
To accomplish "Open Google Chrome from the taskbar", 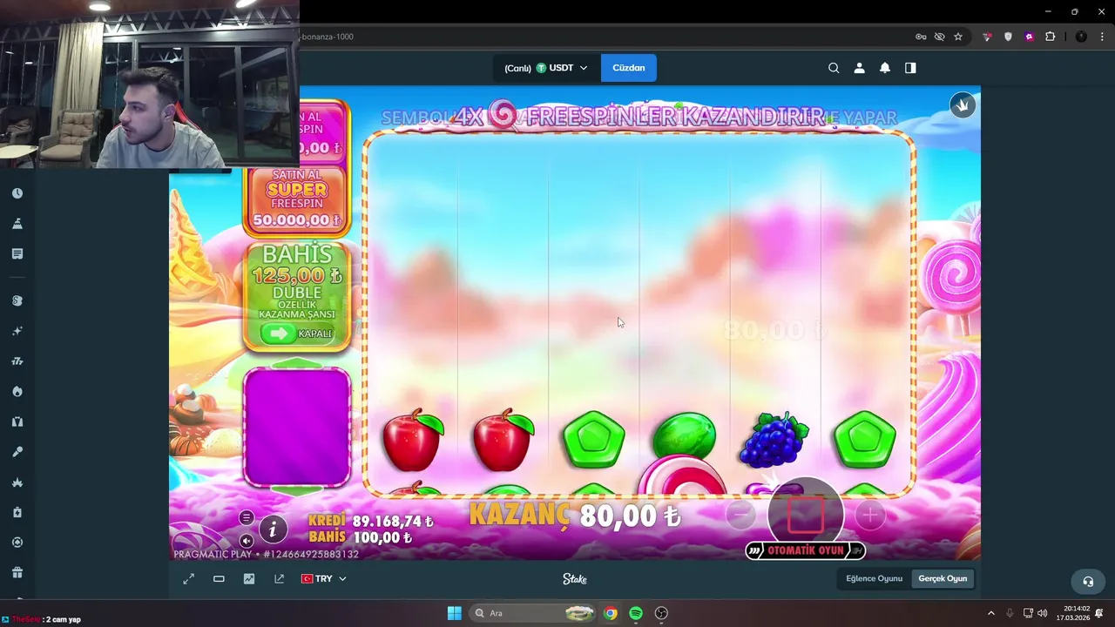I will point(611,613).
